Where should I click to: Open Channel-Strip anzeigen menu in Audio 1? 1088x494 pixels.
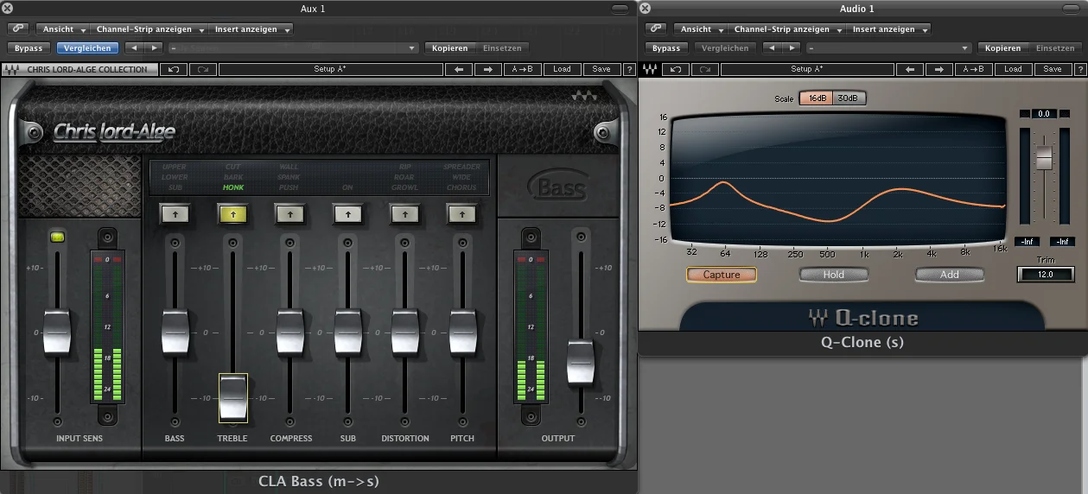click(786, 29)
